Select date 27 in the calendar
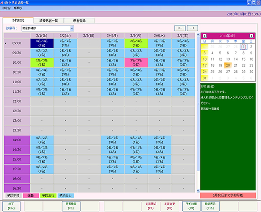 coord(228,72)
